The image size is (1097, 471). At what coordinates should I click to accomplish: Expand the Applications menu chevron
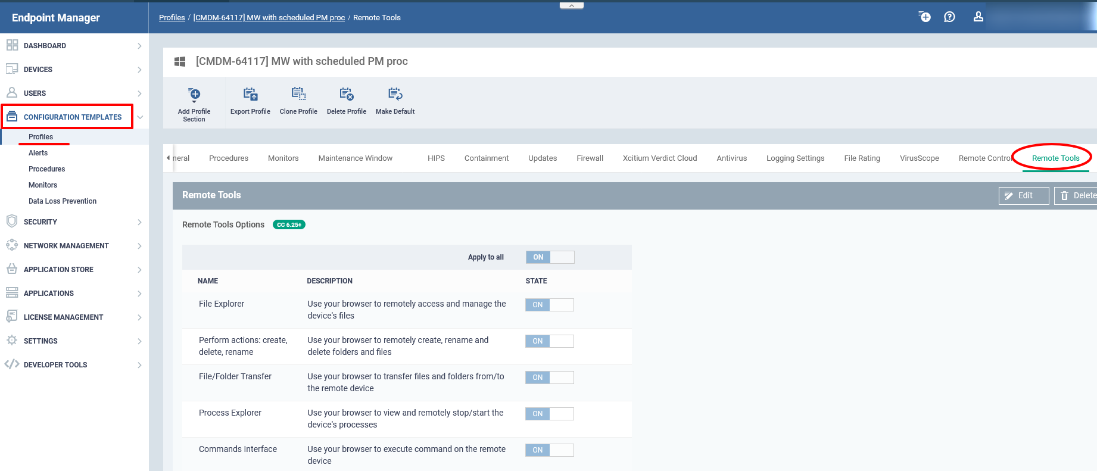tap(139, 294)
